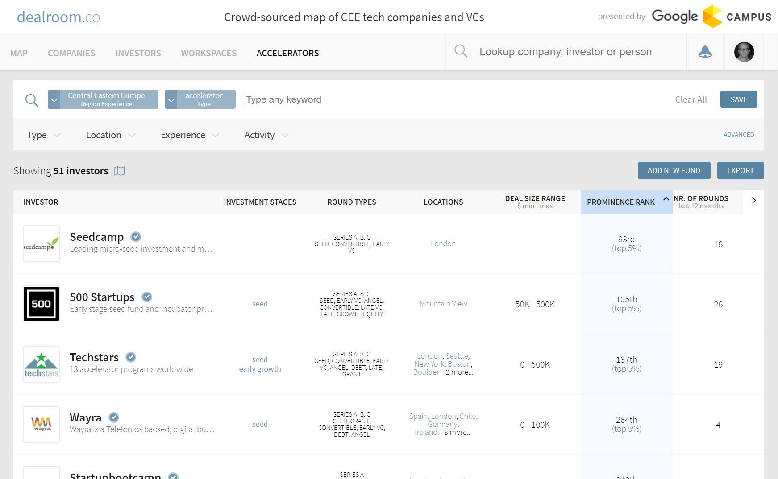Open ADVANCED filter options

click(x=738, y=135)
